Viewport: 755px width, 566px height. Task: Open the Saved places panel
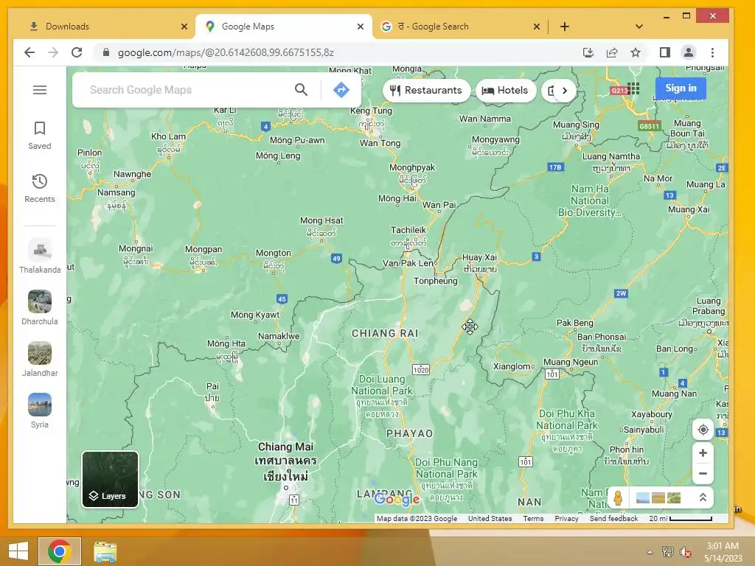tap(40, 136)
